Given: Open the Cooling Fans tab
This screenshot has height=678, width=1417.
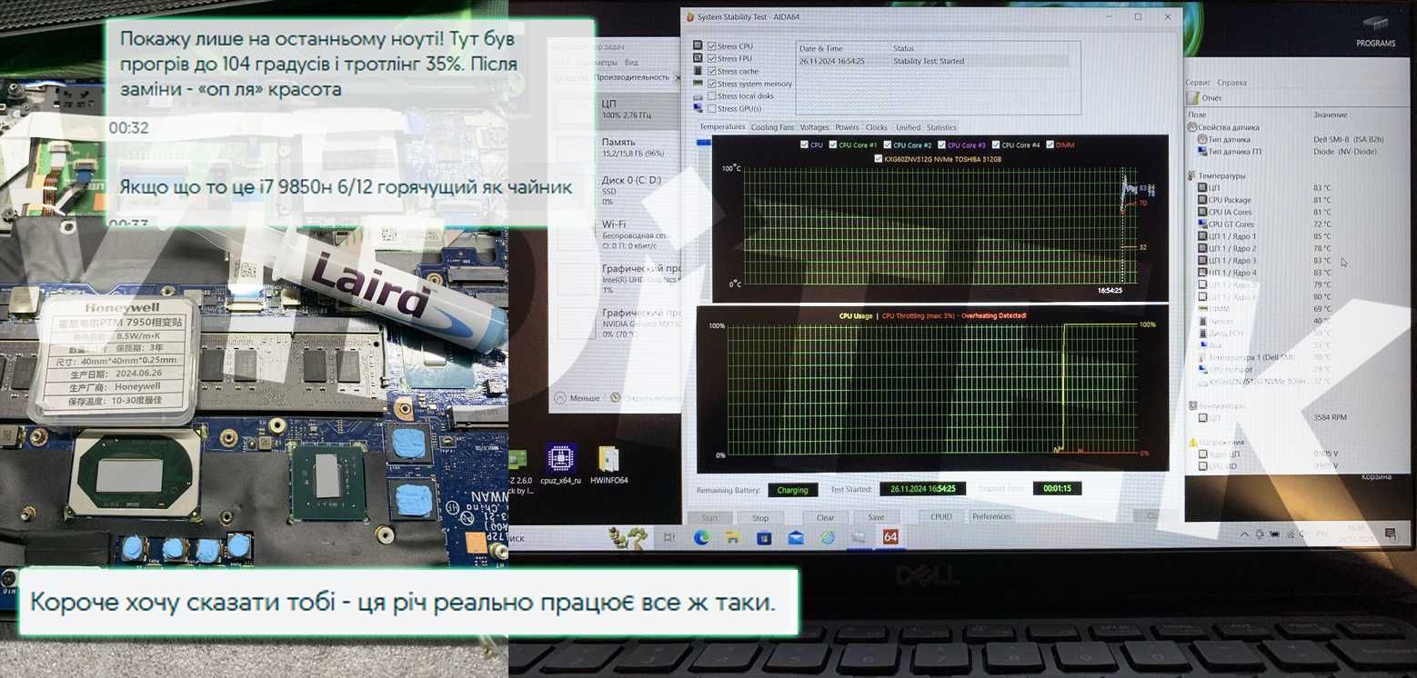Looking at the screenshot, I should [772, 127].
